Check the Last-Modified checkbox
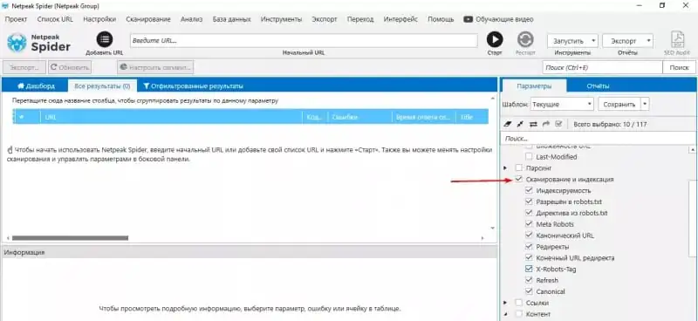This screenshot has height=321, width=698. (x=529, y=157)
